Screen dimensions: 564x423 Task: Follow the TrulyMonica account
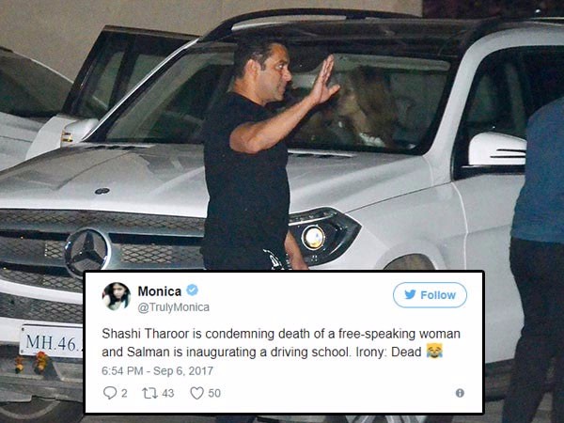[430, 295]
